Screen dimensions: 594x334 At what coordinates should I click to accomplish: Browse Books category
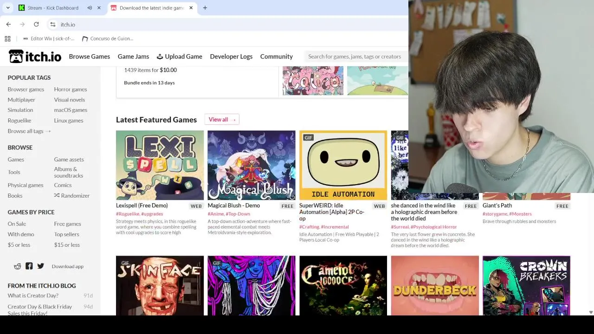(x=15, y=196)
